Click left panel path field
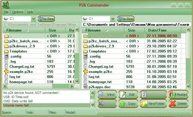 click(x=41, y=25)
